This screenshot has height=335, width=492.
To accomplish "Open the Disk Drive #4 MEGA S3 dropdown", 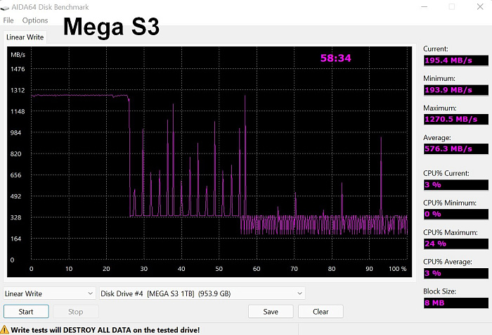I will coord(202,293).
